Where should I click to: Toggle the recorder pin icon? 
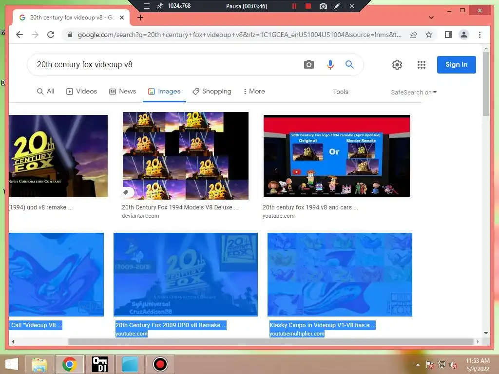[159, 6]
